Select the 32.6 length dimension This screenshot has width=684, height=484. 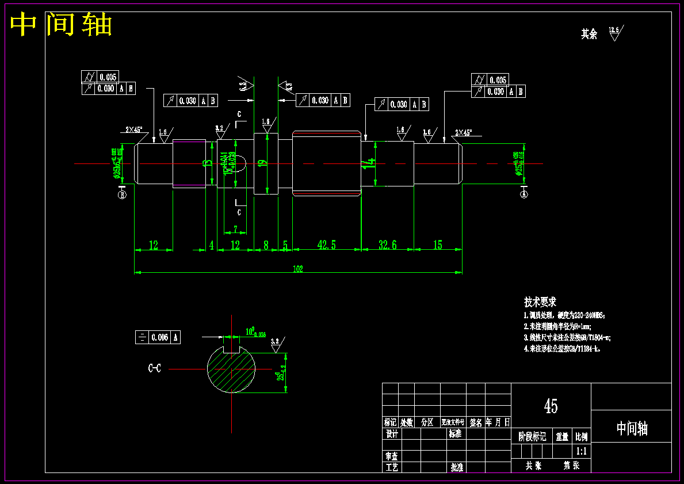[x=387, y=245]
